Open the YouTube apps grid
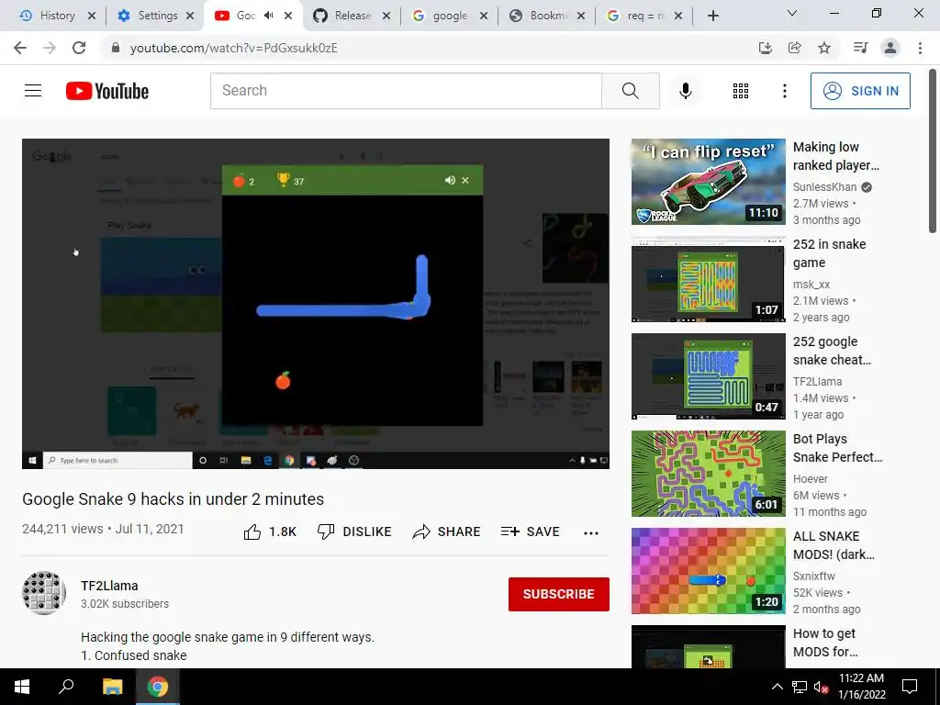 (741, 91)
